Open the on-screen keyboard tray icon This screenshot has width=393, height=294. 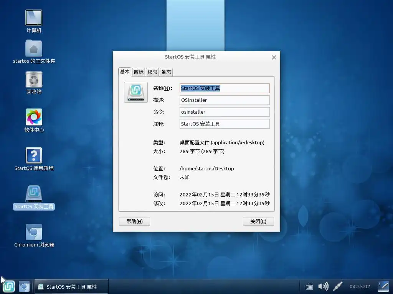309,286
